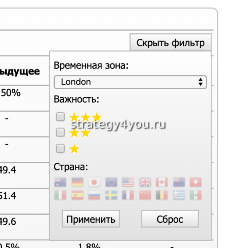The width and height of the screenshot is (236, 248).
Task: Select the United States flag filter
Action: pyautogui.click(x=128, y=182)
